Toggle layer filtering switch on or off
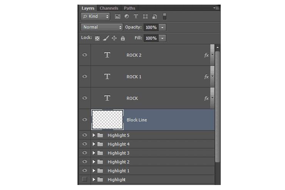285x190 pixels. [164, 16]
